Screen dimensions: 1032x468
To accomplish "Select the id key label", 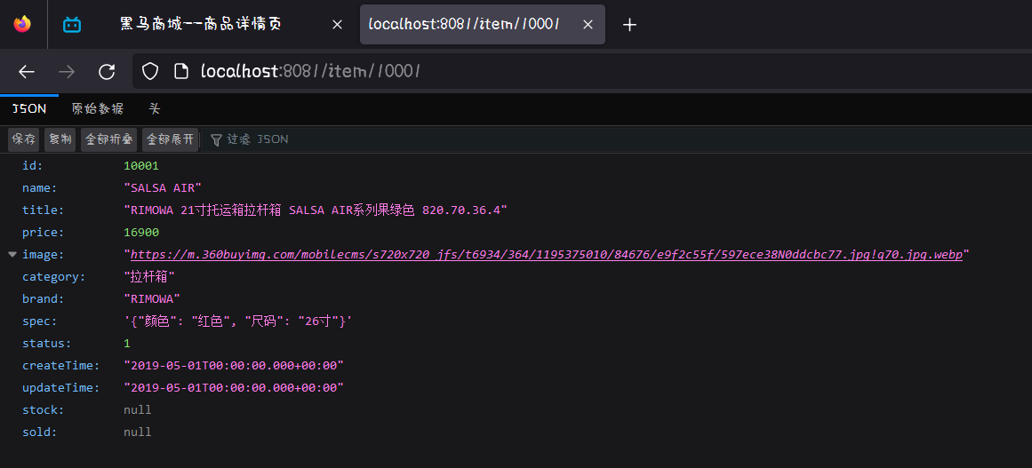I will click(x=32, y=166).
